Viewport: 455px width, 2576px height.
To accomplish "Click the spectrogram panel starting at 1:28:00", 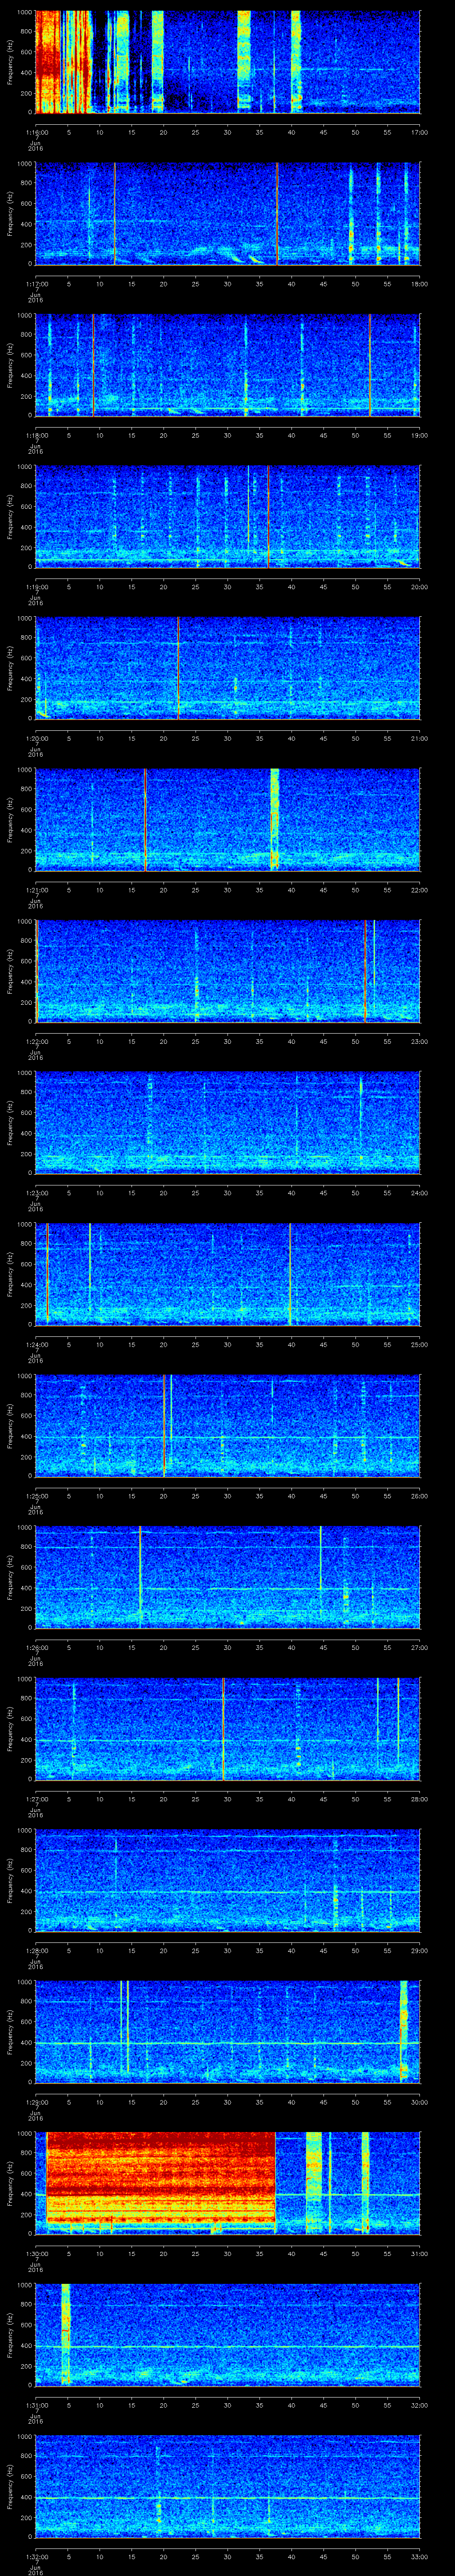I will pos(227,1880).
